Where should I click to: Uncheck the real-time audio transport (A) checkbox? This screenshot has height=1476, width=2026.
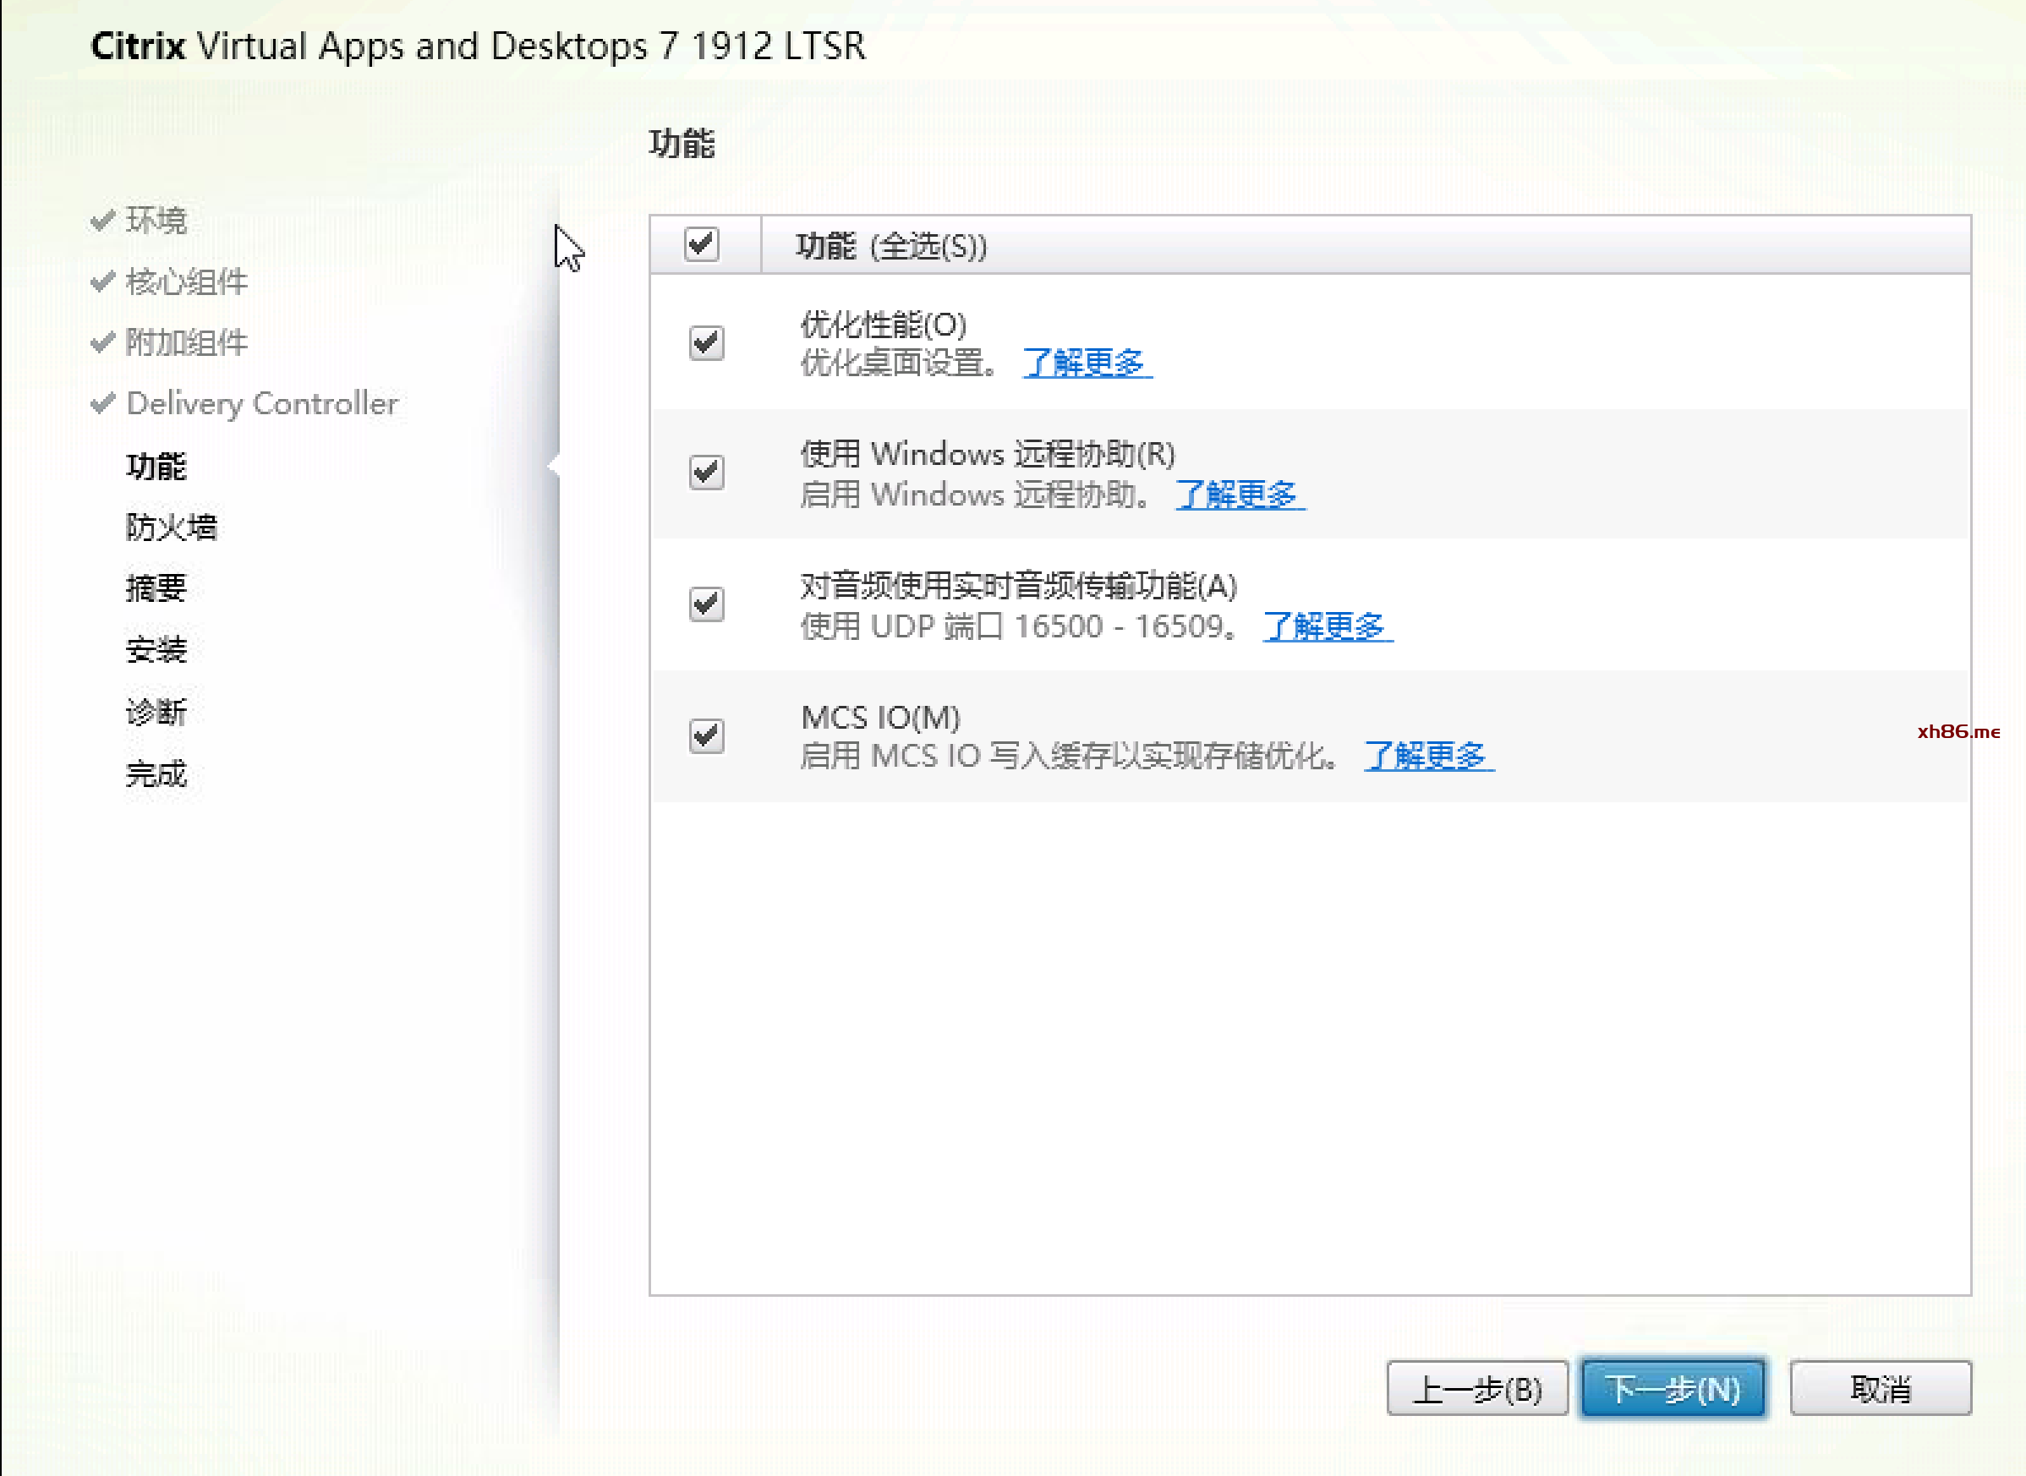(x=706, y=605)
